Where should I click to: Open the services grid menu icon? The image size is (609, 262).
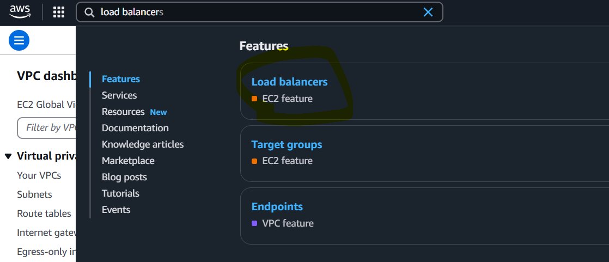click(x=59, y=12)
